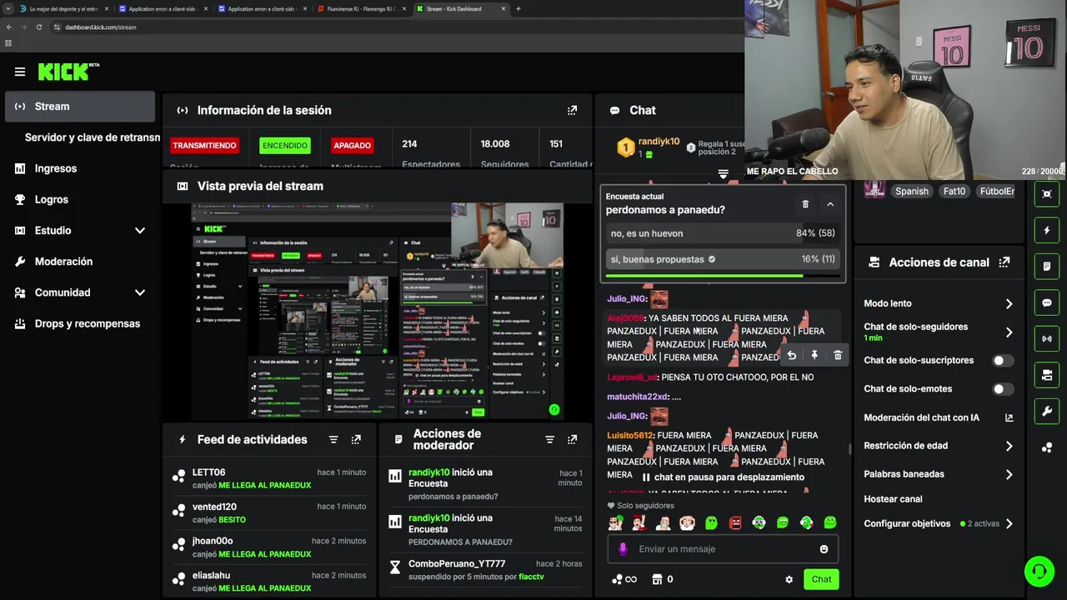Open filter options for Feed de actividades
The image size is (1067, 600).
(333, 439)
